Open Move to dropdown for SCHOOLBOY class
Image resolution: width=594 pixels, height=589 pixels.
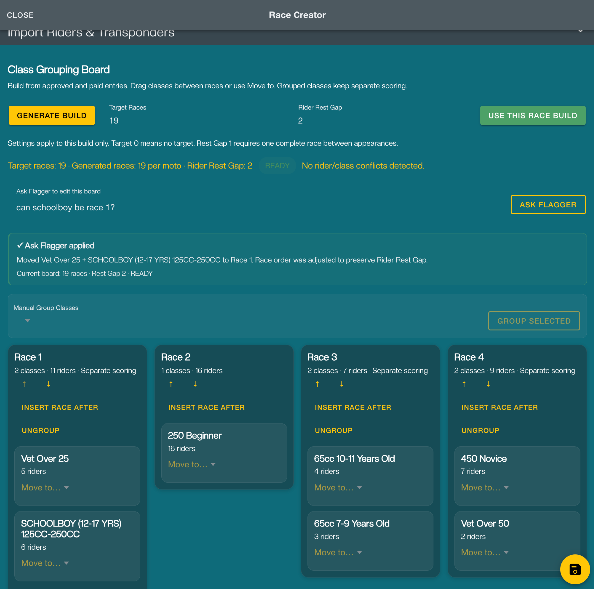pyautogui.click(x=45, y=563)
